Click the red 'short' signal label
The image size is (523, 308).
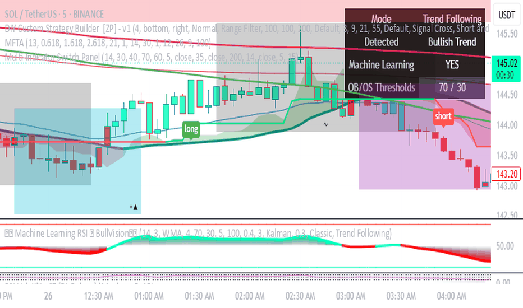(x=443, y=117)
